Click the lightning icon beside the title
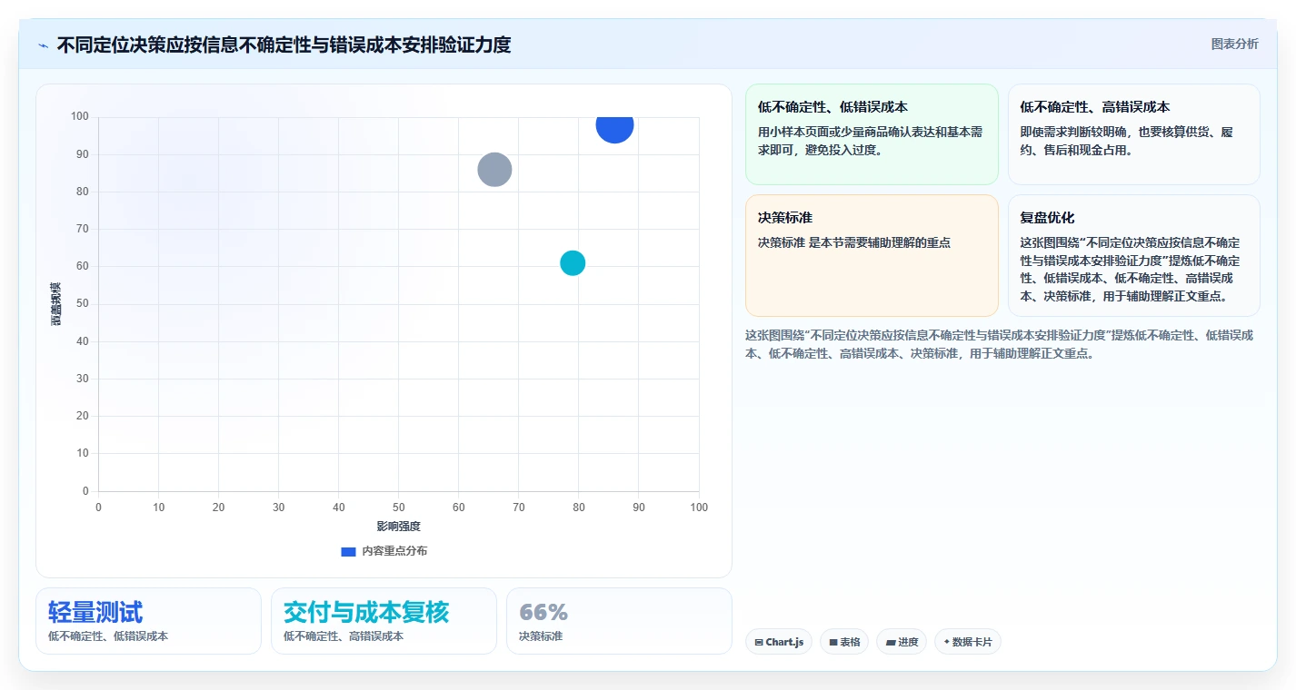This screenshot has height=690, width=1296. point(43,45)
